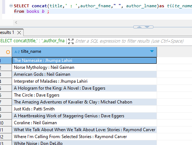Click the orange circle record indicator icon

[8, 52]
